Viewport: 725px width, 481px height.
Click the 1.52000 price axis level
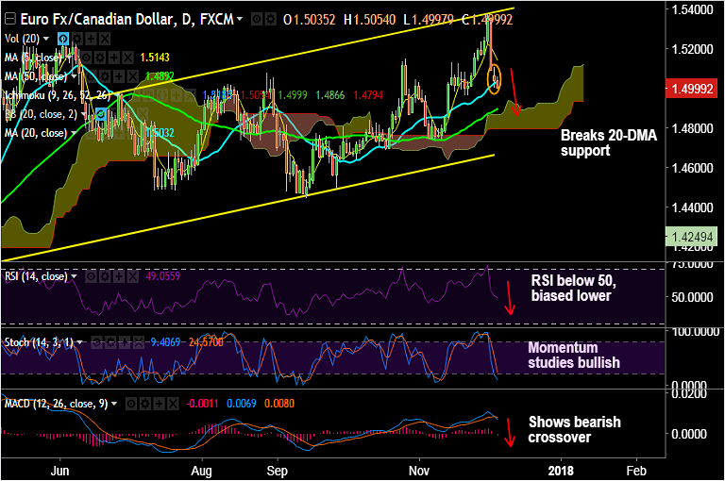pyautogui.click(x=692, y=49)
